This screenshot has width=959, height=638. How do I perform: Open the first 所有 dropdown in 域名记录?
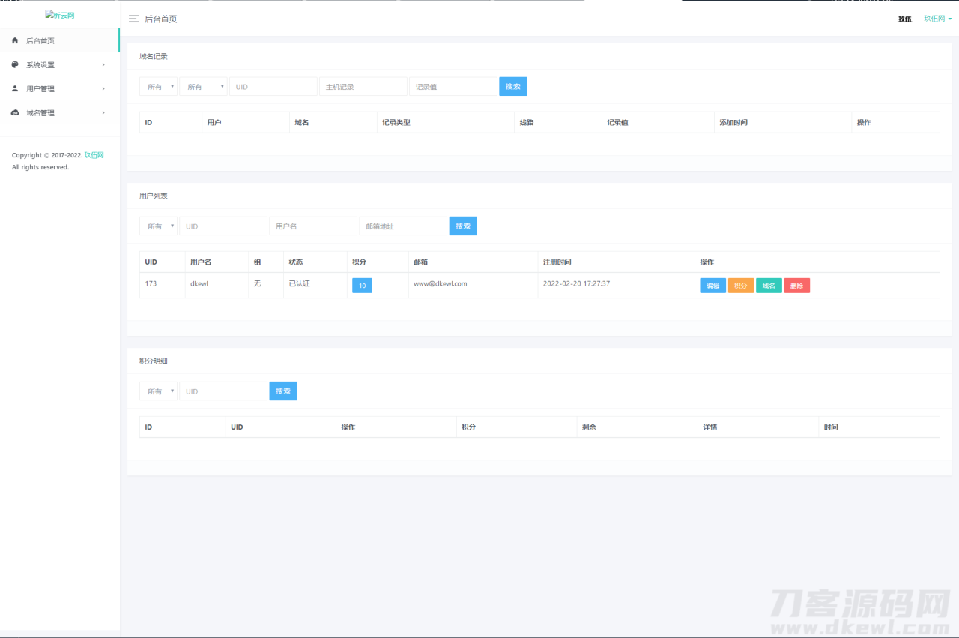click(158, 87)
